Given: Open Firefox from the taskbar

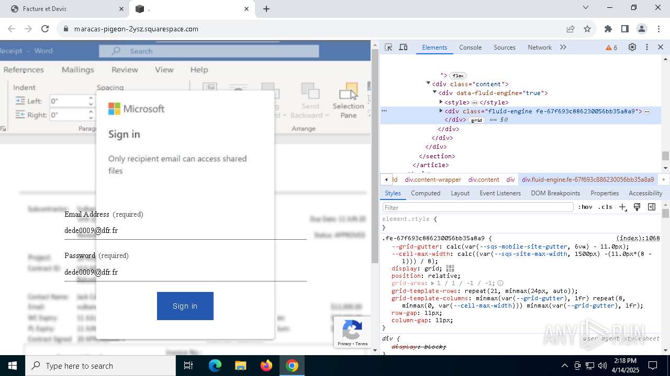Looking at the screenshot, I should tap(266, 366).
